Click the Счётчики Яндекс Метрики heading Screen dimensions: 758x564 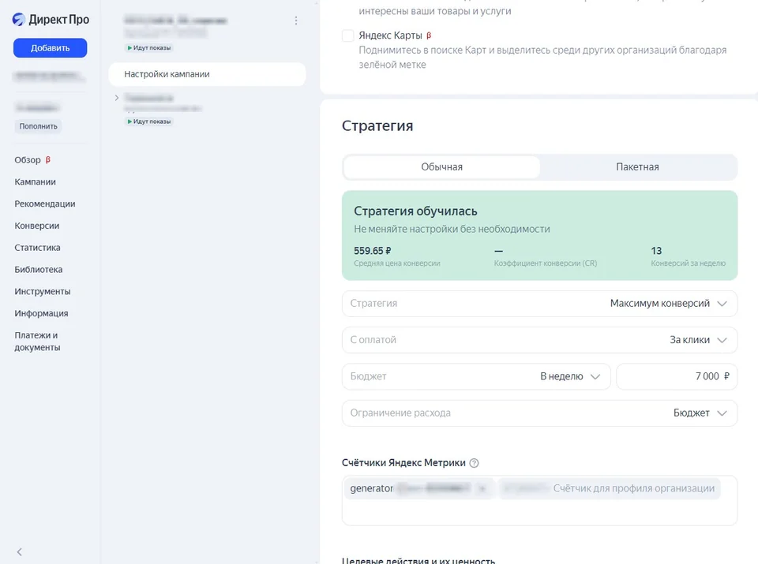click(403, 463)
